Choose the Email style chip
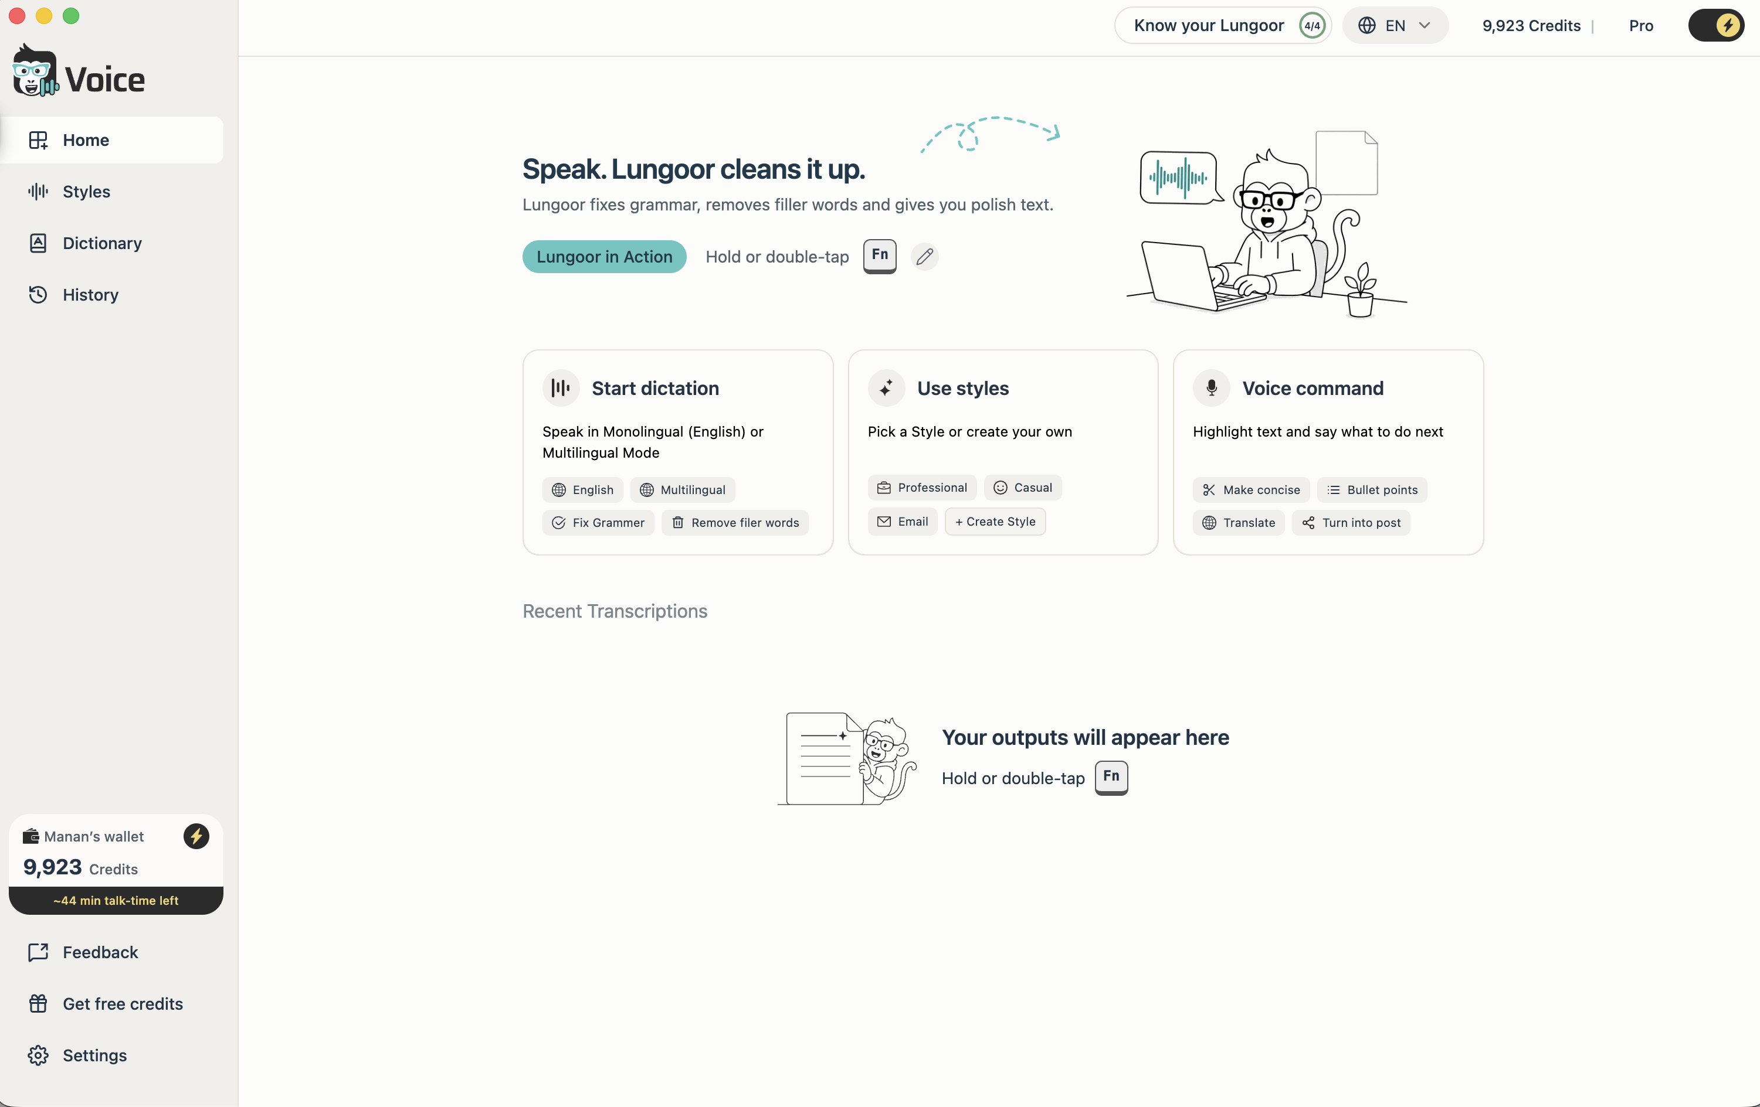 tap(903, 522)
